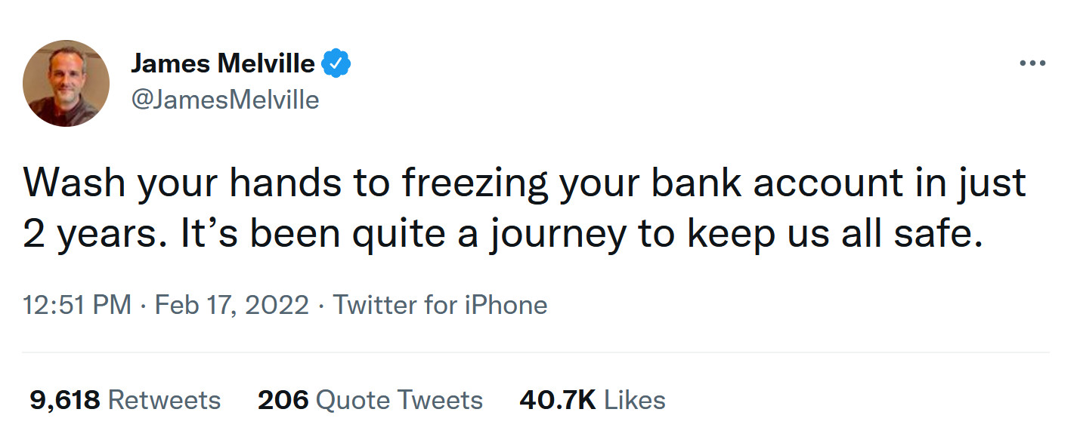Open the three-dot more options menu
1077x443 pixels.
click(x=1032, y=64)
